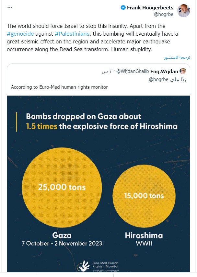Viewport: 197px width, 277px height.
Task: Click the Hiroshima 15,000 tons yellow circle
Action: [144, 195]
